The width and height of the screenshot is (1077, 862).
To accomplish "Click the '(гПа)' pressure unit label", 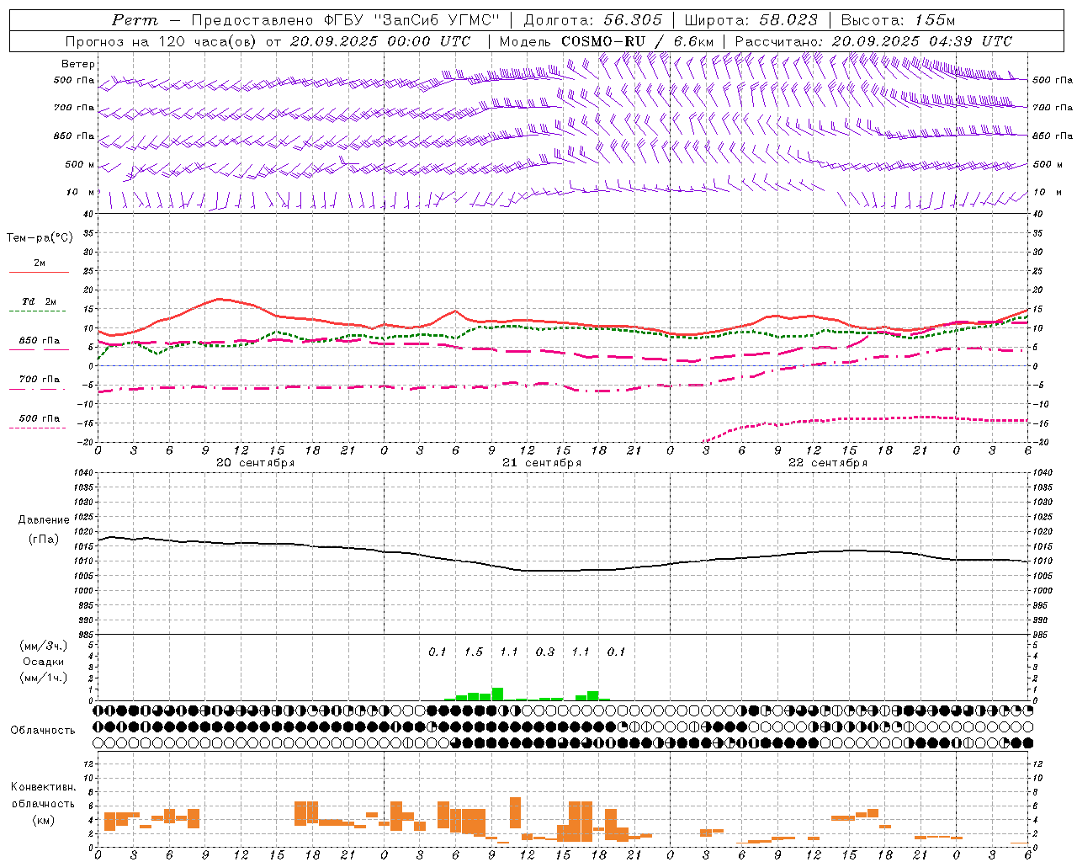I will (x=44, y=539).
